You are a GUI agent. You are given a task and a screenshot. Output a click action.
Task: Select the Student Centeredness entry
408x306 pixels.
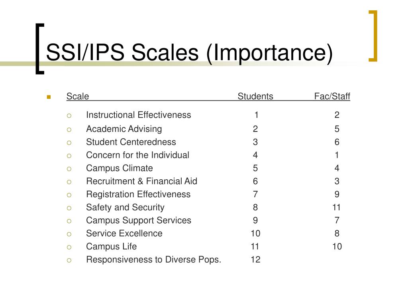(x=131, y=142)
